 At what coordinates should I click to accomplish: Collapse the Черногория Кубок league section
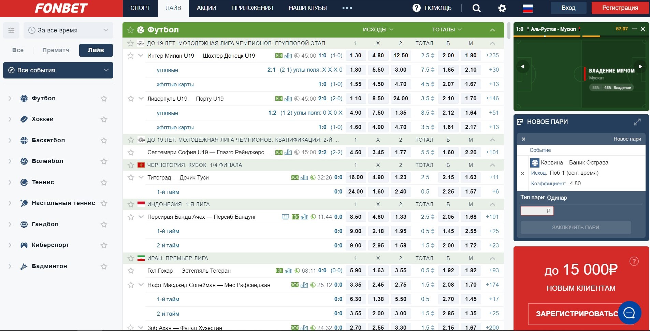click(492, 165)
